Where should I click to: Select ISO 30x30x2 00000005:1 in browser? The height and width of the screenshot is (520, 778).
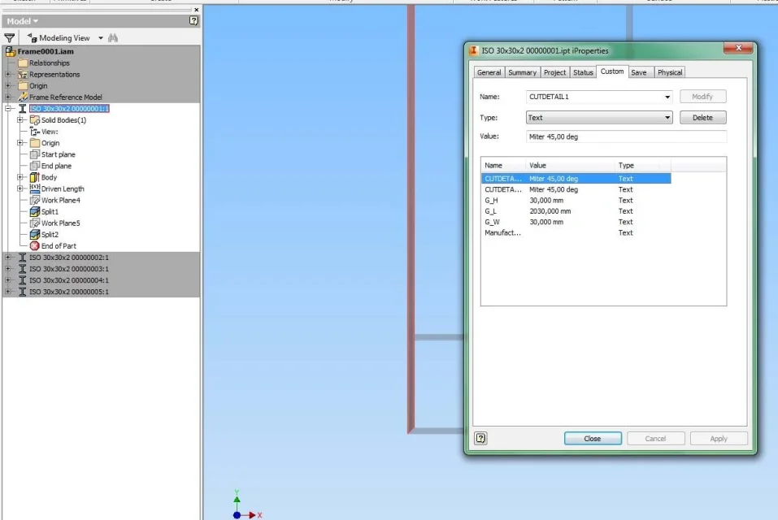68,292
